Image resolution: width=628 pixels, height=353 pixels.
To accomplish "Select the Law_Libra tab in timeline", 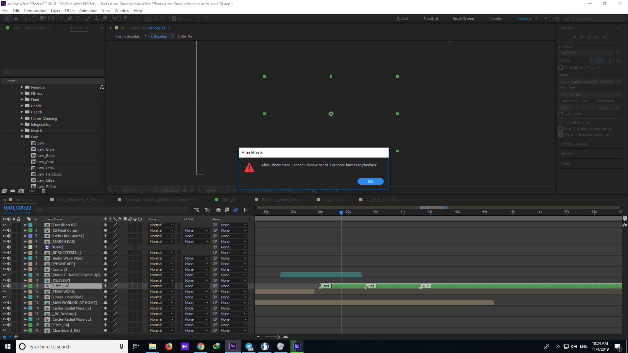I will click(x=333, y=200).
